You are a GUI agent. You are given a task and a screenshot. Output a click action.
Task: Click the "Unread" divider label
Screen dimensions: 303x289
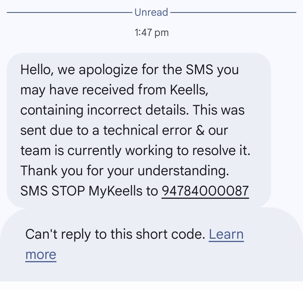coord(151,12)
